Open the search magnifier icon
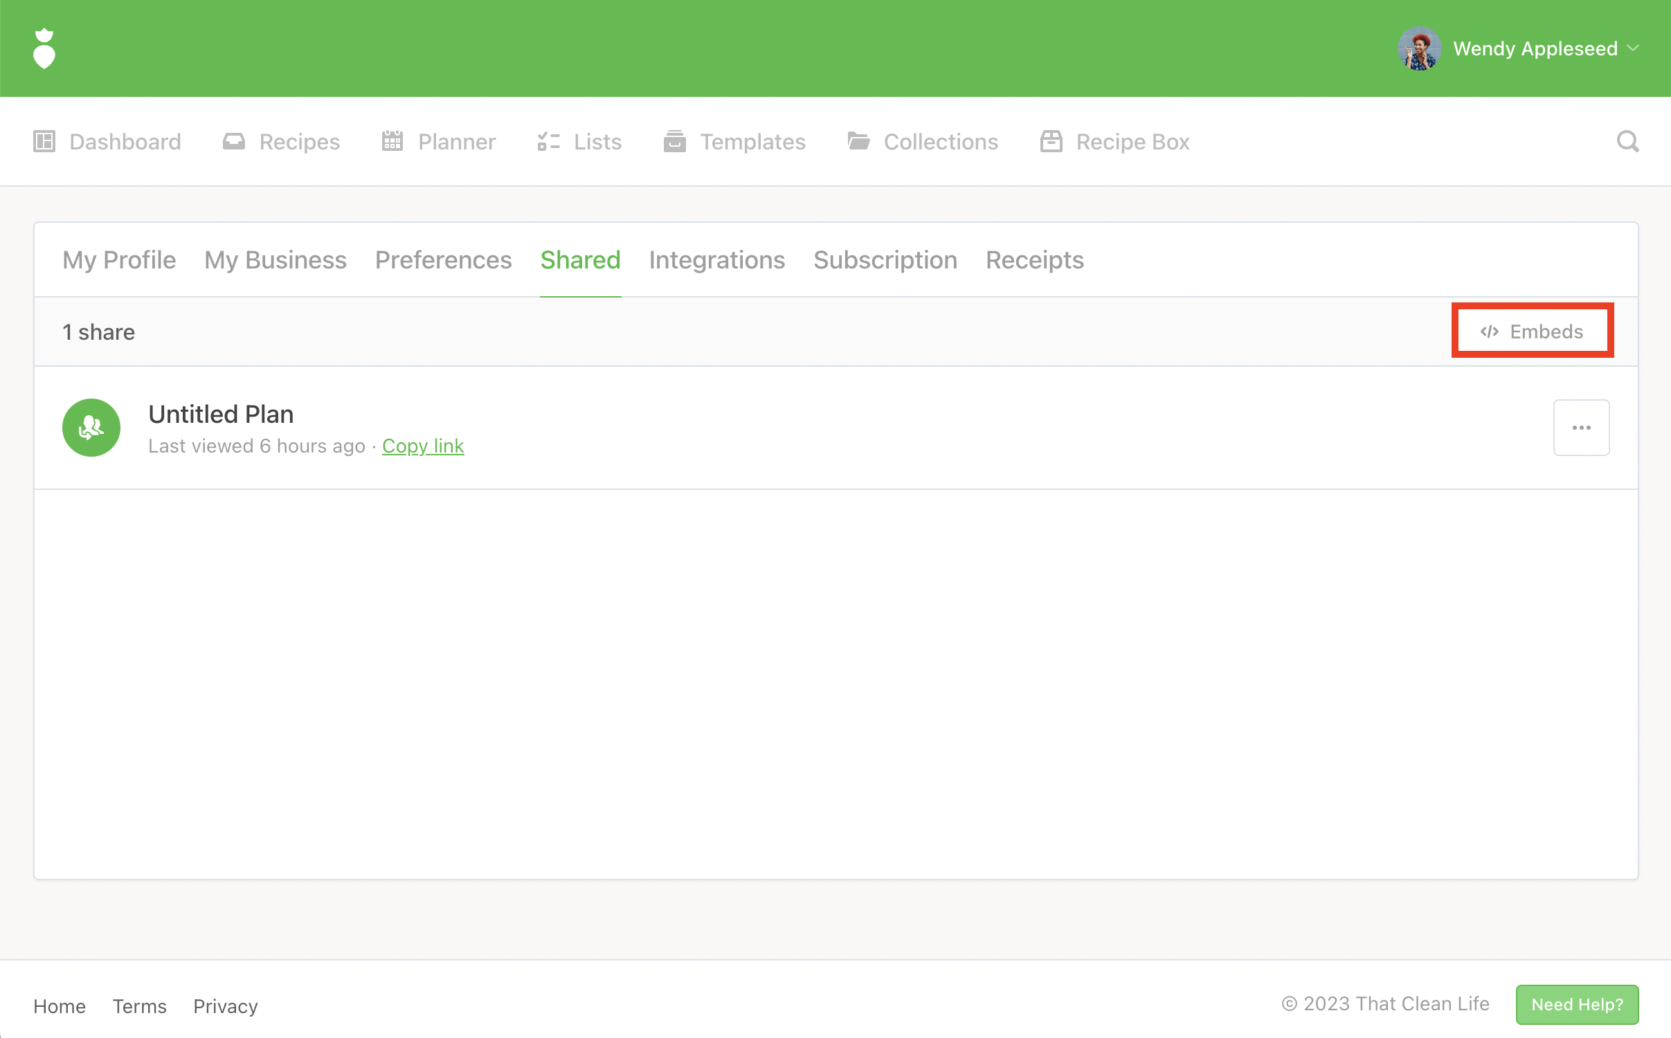This screenshot has width=1671, height=1038. 1627,142
